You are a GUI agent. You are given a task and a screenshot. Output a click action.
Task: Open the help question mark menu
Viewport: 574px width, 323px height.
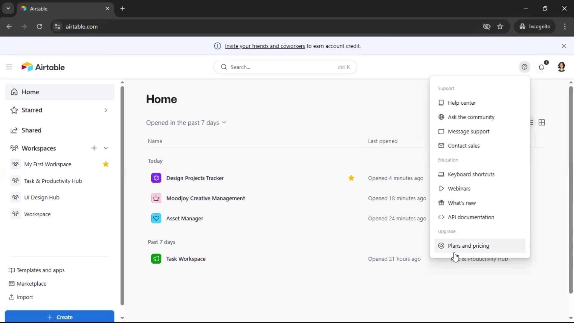click(x=524, y=67)
